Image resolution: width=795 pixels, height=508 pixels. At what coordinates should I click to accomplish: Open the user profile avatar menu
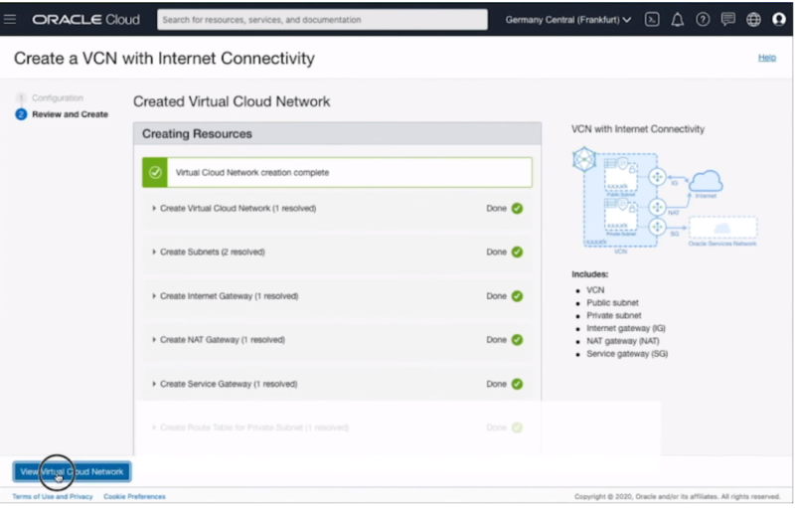(x=779, y=19)
